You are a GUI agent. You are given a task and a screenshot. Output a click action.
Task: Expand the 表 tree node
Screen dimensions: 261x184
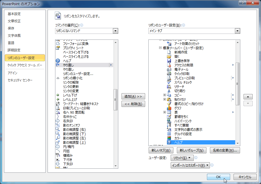165,112
